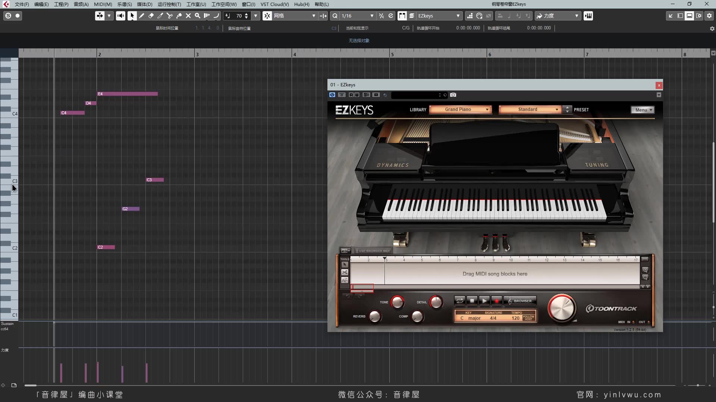Click EZkeys timeline zoom in icon

tap(645, 270)
